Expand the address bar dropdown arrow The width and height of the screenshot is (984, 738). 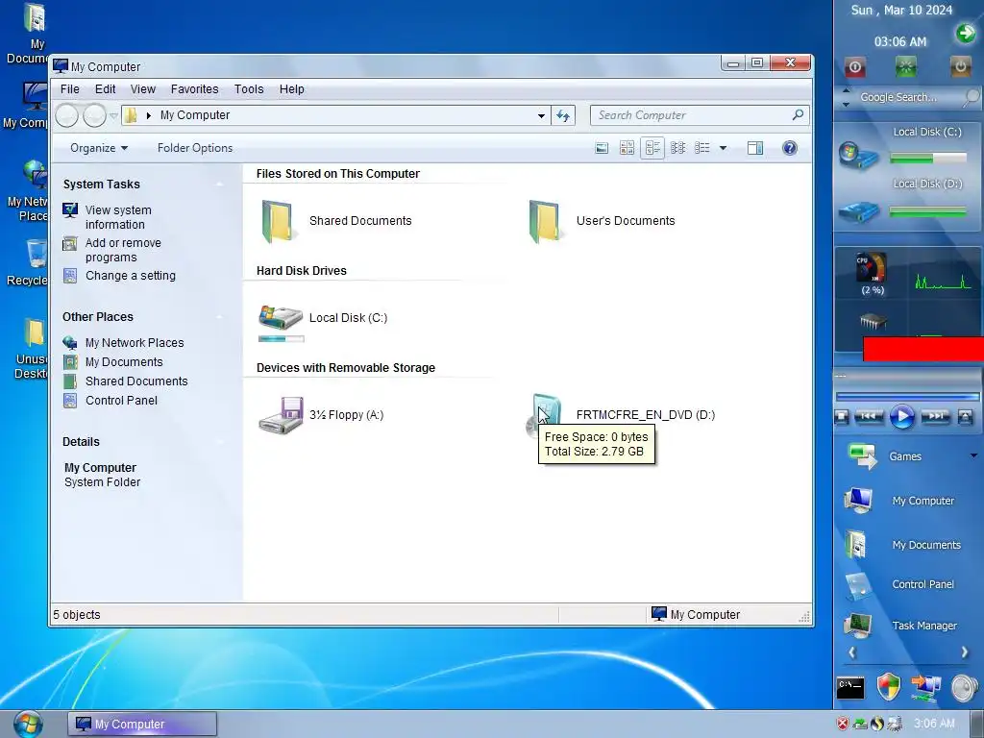click(x=541, y=115)
